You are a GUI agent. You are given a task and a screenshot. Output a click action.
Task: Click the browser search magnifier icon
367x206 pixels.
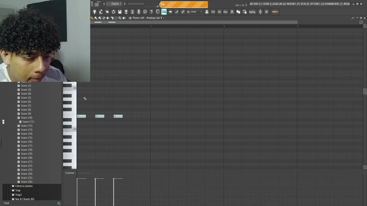click(59, 203)
